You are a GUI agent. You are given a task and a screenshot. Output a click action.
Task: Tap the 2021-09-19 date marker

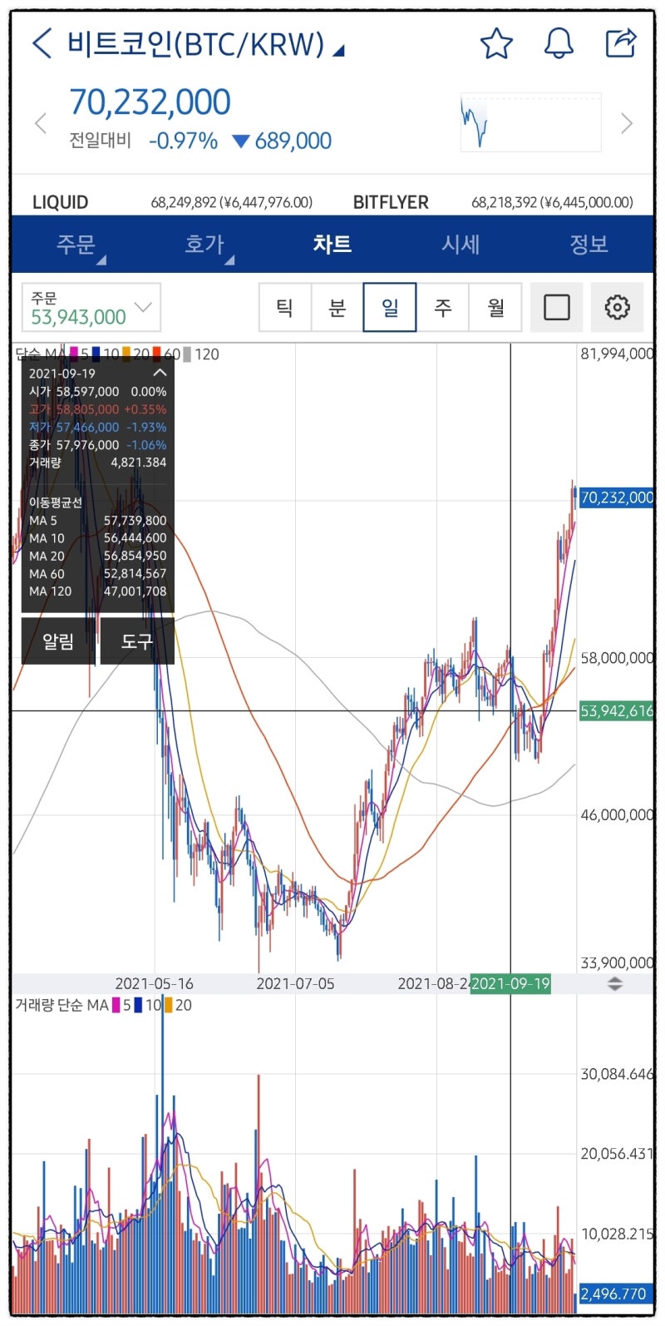tap(510, 984)
